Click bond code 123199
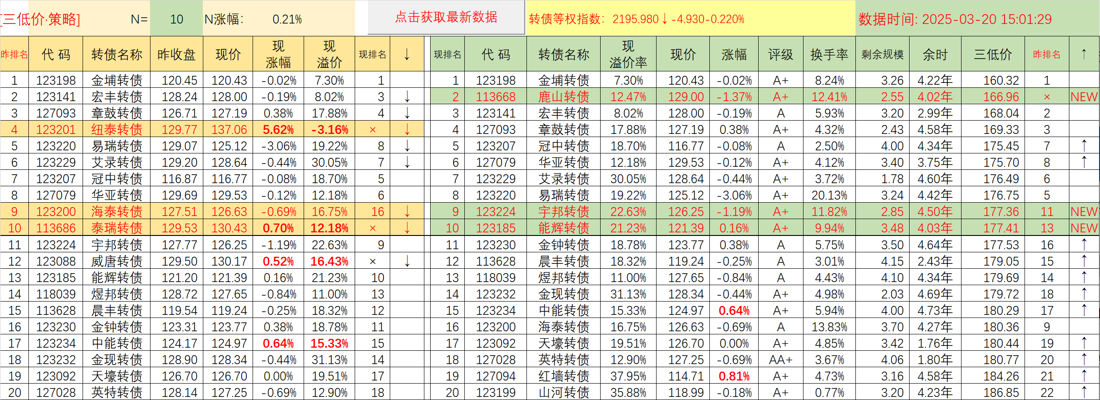The height and width of the screenshot is (400, 1100). coord(496,392)
